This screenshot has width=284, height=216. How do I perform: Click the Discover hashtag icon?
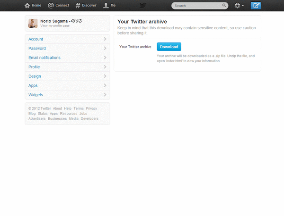78,6
